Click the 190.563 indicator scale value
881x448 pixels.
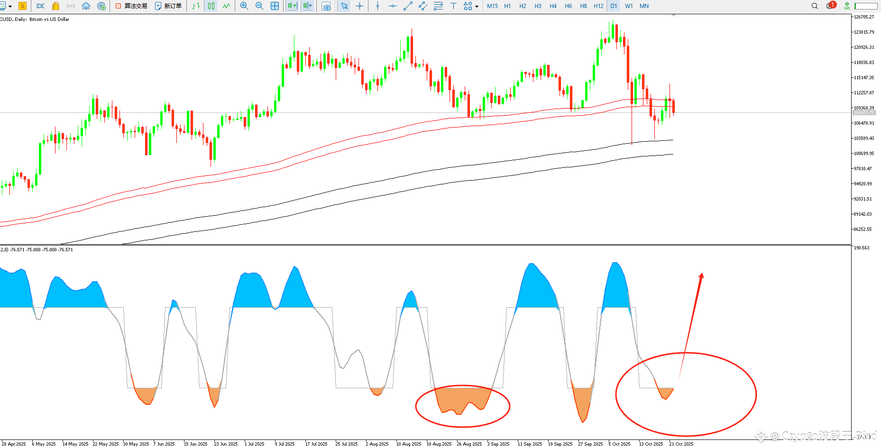pos(862,247)
